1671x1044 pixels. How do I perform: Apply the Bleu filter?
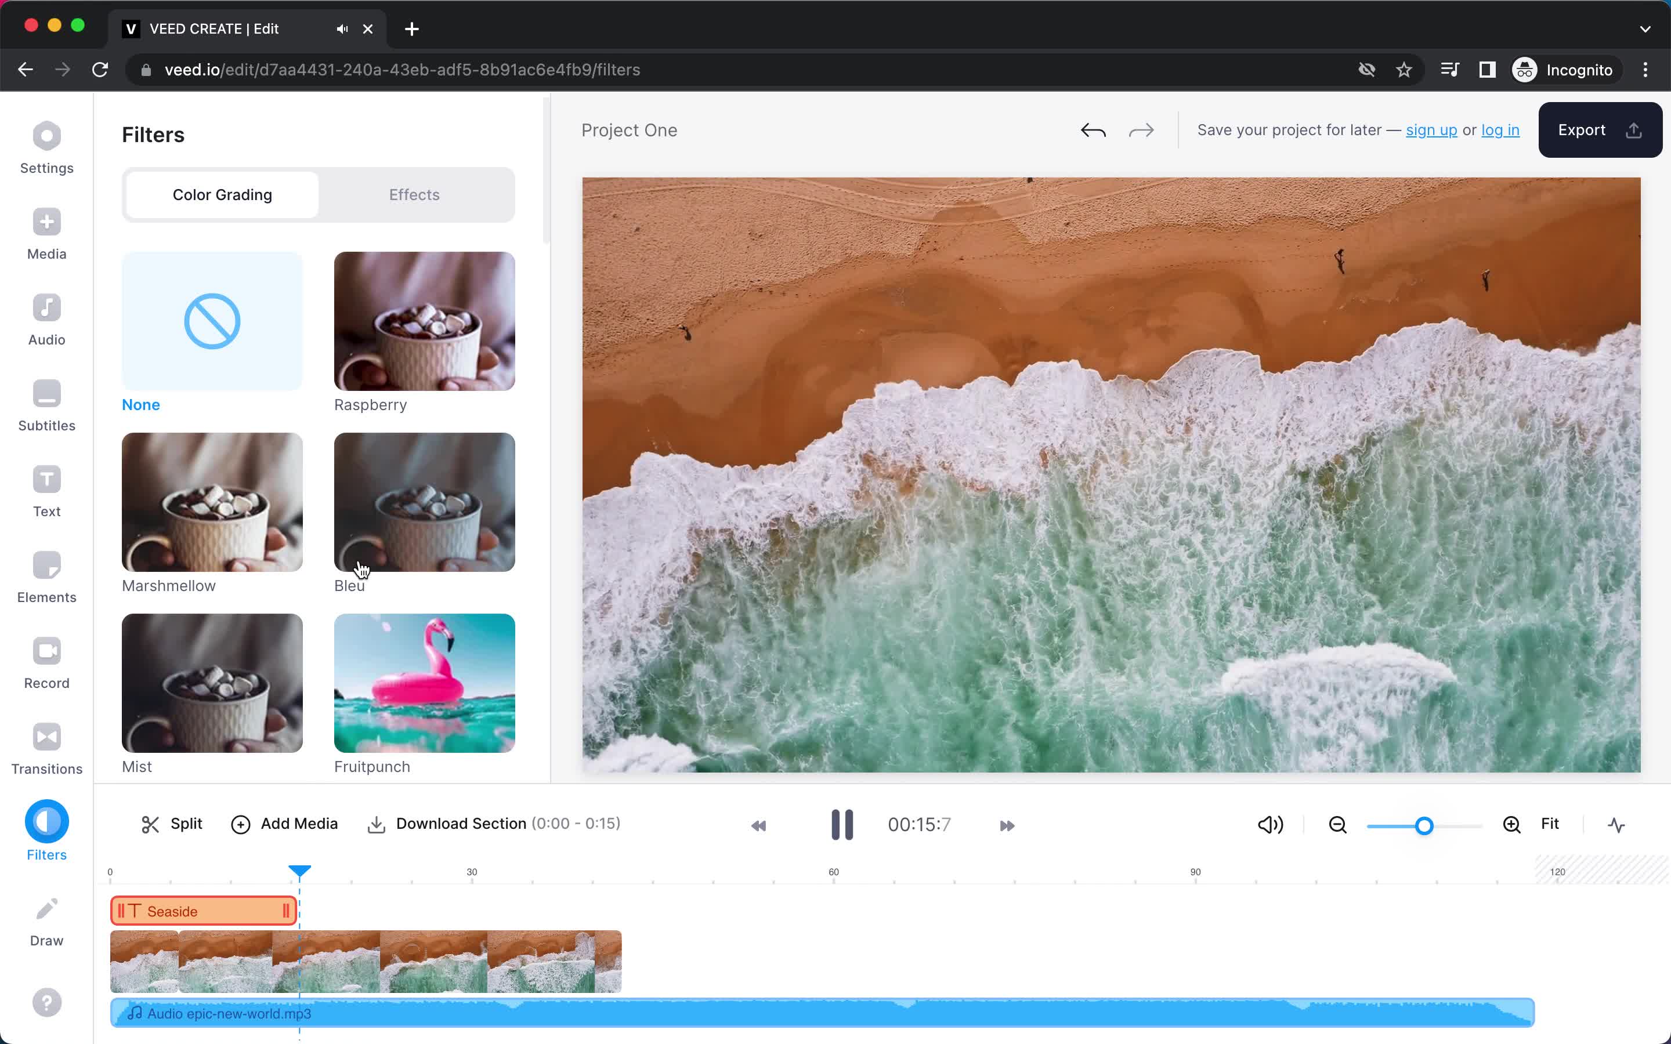[425, 502]
